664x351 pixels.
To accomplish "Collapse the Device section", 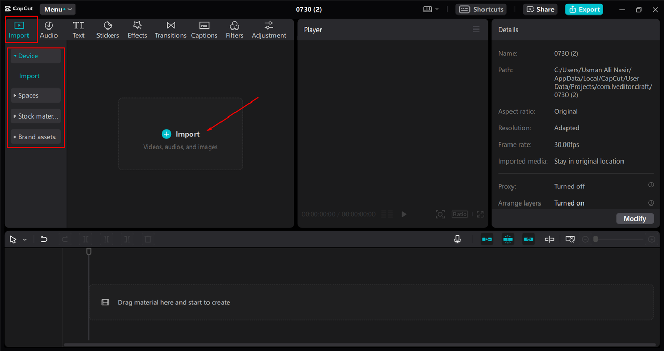I will [36, 56].
